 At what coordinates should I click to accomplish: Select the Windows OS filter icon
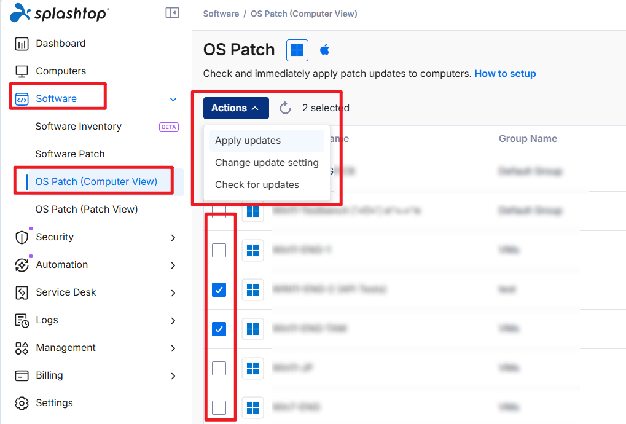point(297,50)
